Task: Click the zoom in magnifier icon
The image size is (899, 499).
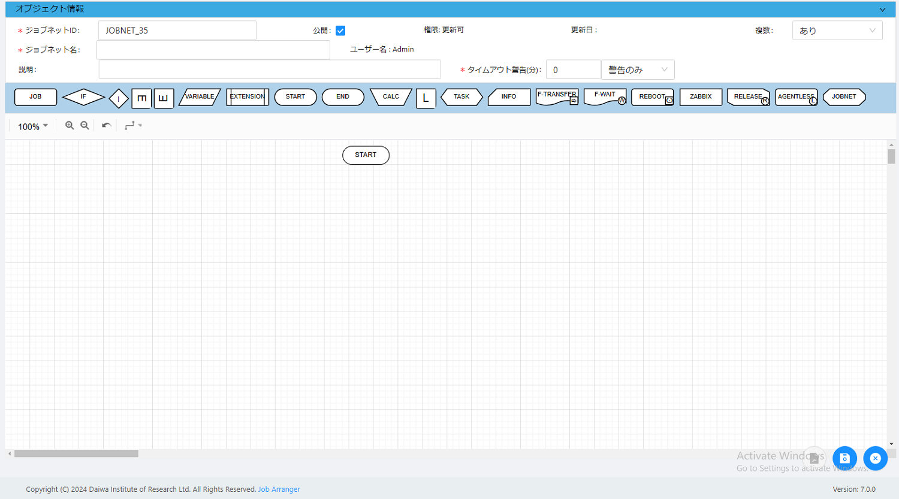Action: pyautogui.click(x=70, y=125)
